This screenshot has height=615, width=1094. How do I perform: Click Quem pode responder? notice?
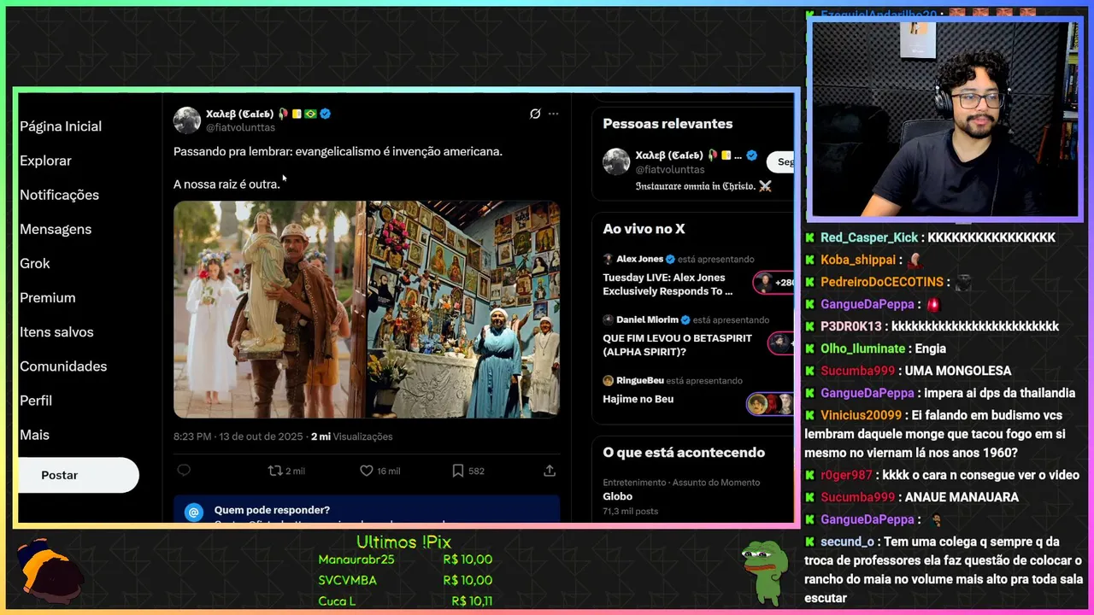(272, 510)
